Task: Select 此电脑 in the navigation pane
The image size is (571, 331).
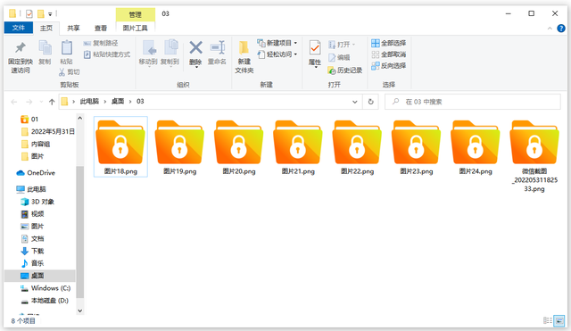Action: (31, 189)
